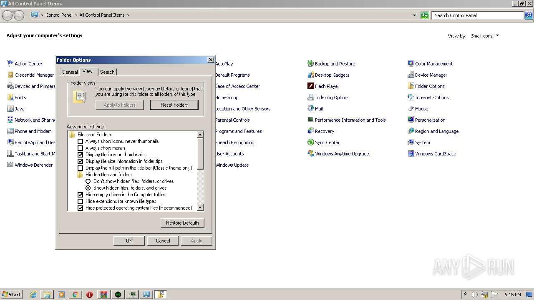The image size is (534, 300).
Task: Open the Color Management icon
Action: (x=411, y=63)
